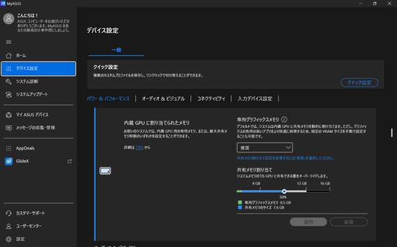397x247 pixels.
Task: Select the オーディオ & ビジュアル tab
Action: click(164, 99)
